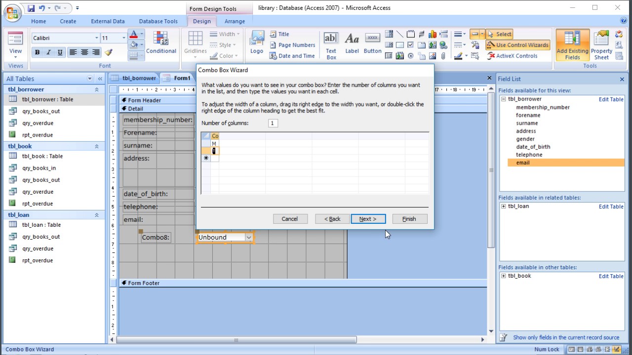Select the Rectangle control tool
The width and height of the screenshot is (632, 355).
400,45
